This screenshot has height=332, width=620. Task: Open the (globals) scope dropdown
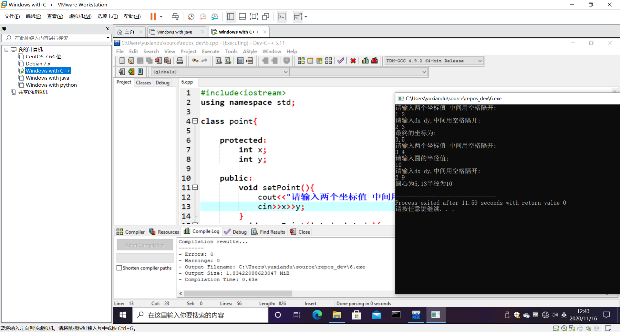285,72
